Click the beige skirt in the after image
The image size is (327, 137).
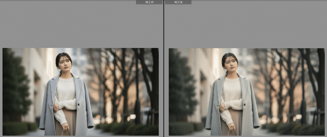(236, 120)
